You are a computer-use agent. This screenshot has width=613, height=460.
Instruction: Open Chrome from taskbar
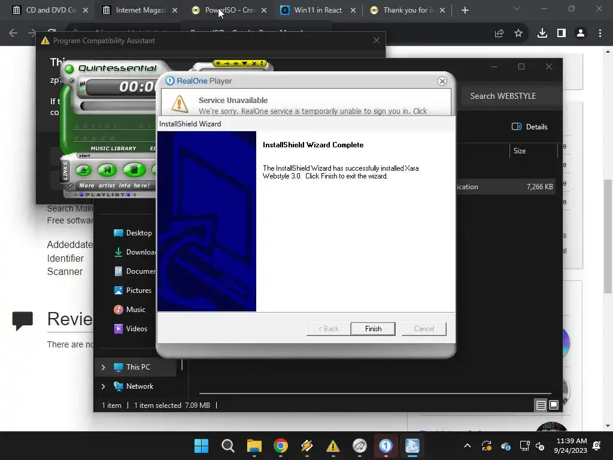[x=280, y=446]
